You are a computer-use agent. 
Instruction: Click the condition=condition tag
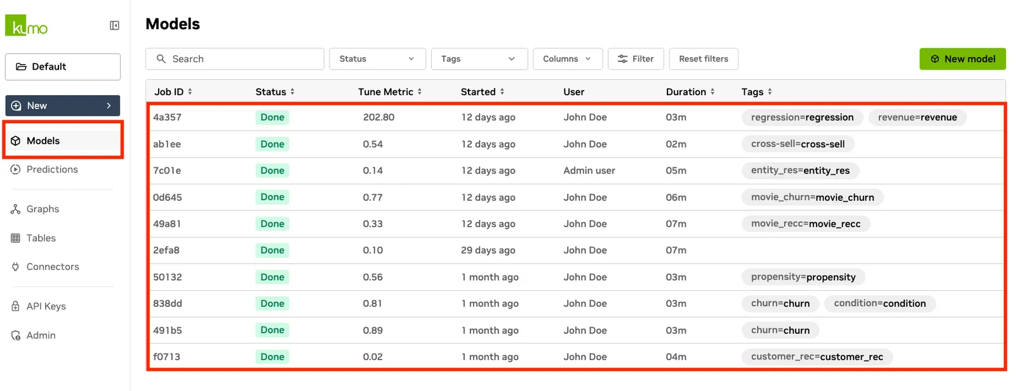(880, 304)
